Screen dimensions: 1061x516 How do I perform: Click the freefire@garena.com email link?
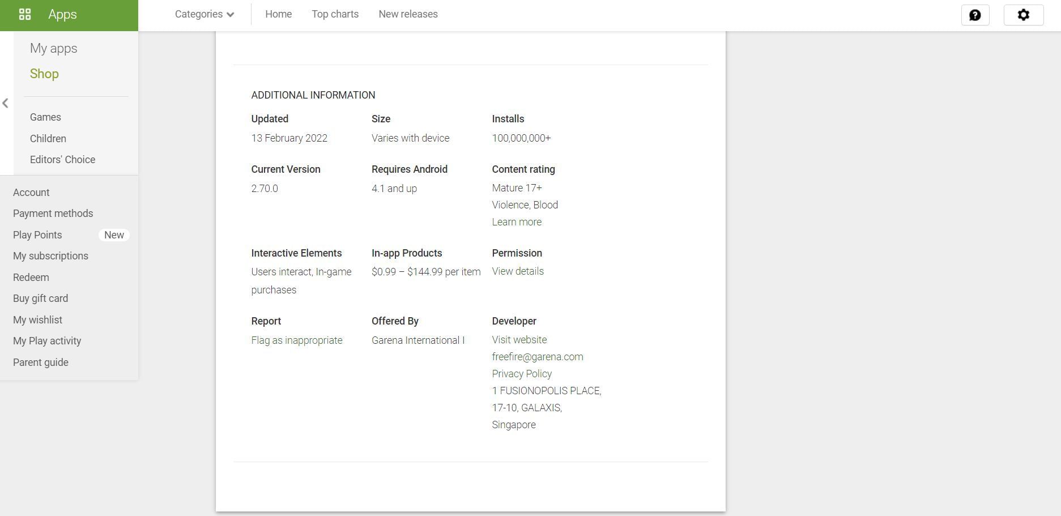click(537, 357)
